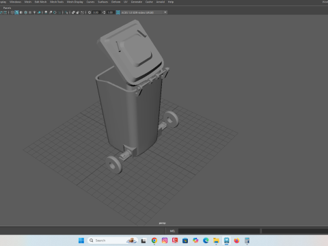This screenshot has height=246, width=328.
Task: Open the UV menu
Action: click(x=126, y=2)
